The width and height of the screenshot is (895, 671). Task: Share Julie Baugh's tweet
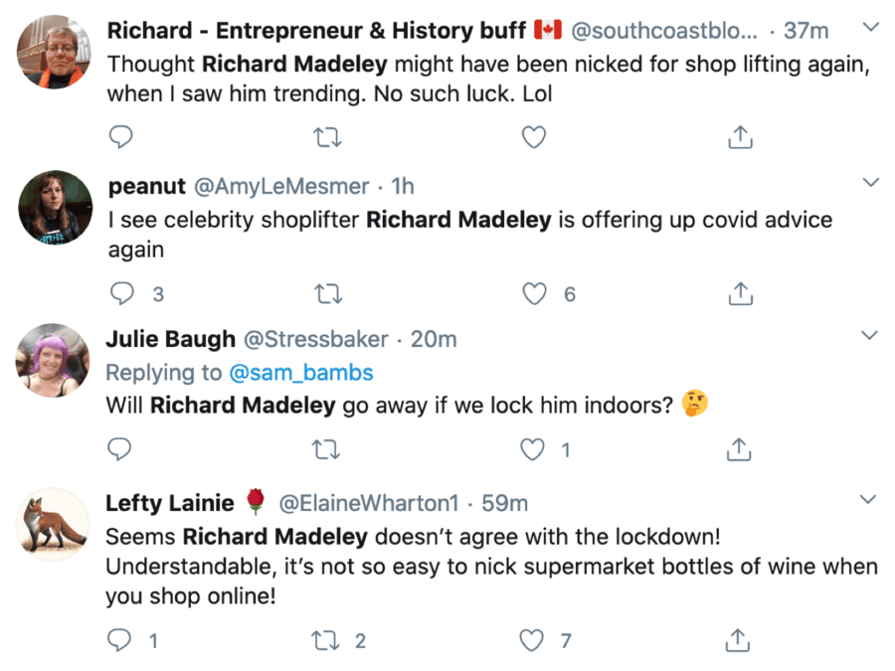click(x=738, y=450)
